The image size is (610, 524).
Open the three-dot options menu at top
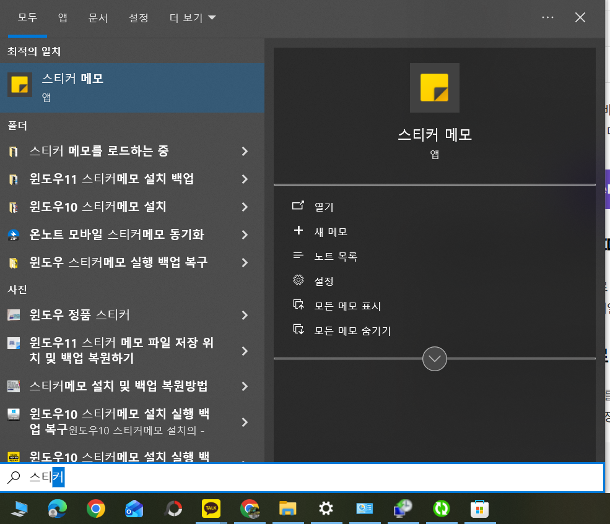[547, 17]
